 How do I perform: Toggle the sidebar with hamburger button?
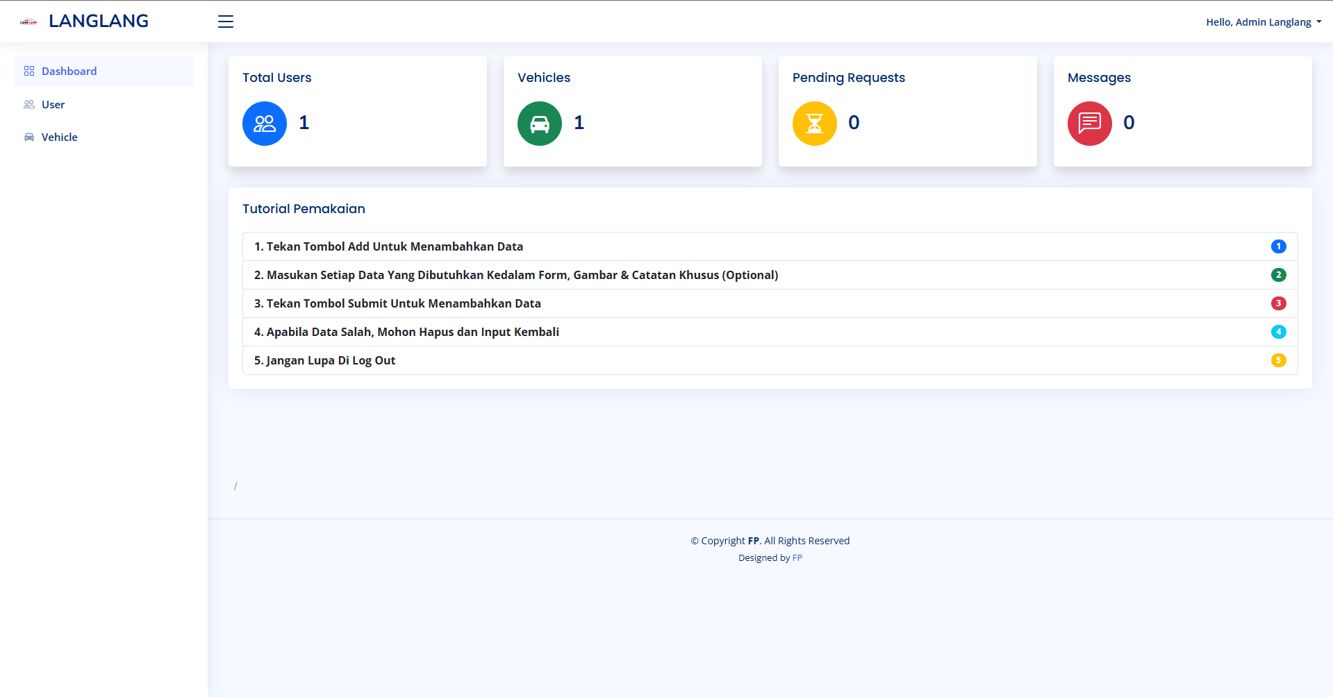click(226, 22)
